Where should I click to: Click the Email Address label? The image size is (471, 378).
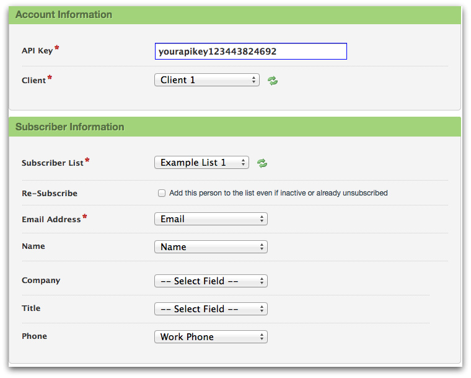[x=51, y=219]
